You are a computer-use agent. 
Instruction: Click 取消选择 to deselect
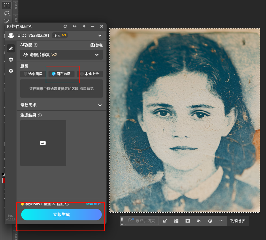(238, 221)
